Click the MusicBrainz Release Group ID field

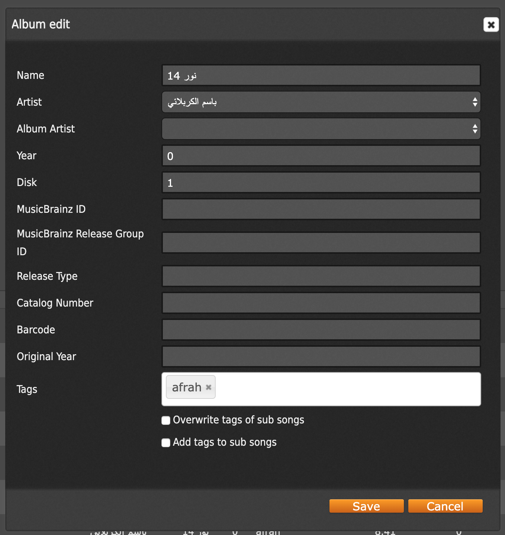[321, 242]
